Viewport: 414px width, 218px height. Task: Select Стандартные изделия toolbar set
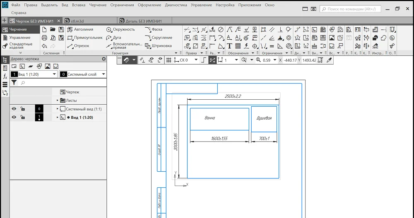click(21, 46)
